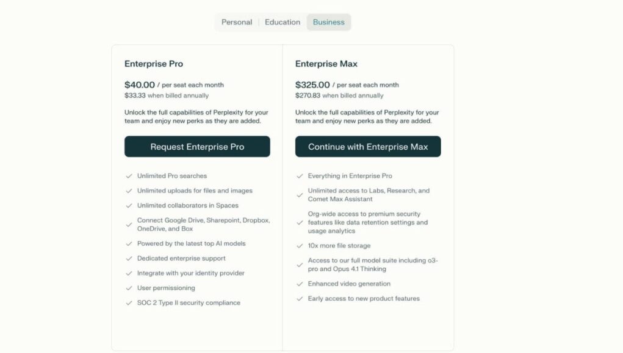Click the Continue with Enterprise Max button
This screenshot has height=353, width=623.
tap(368, 147)
